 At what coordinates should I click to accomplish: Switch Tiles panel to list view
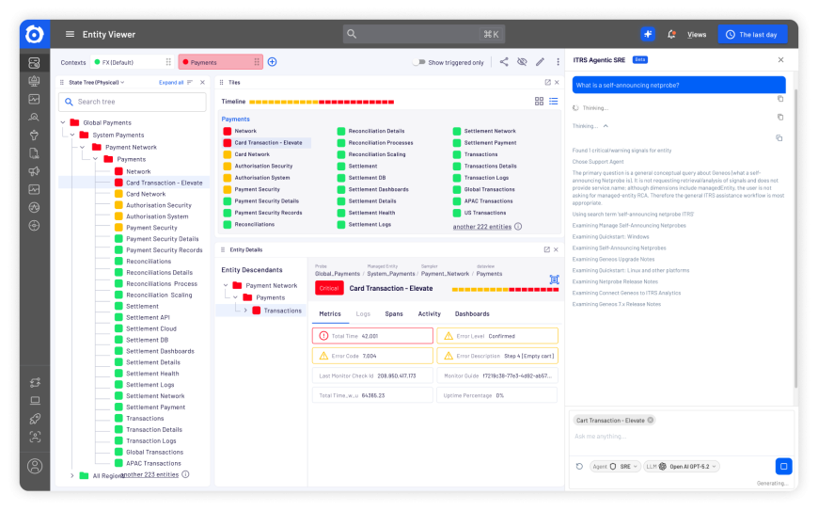pyautogui.click(x=554, y=102)
